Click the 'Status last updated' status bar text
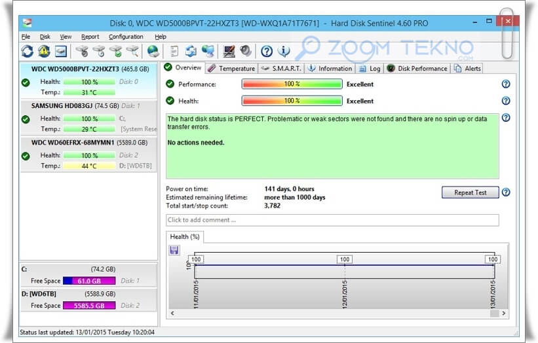Viewport: 538px width, 343px height. [87, 333]
